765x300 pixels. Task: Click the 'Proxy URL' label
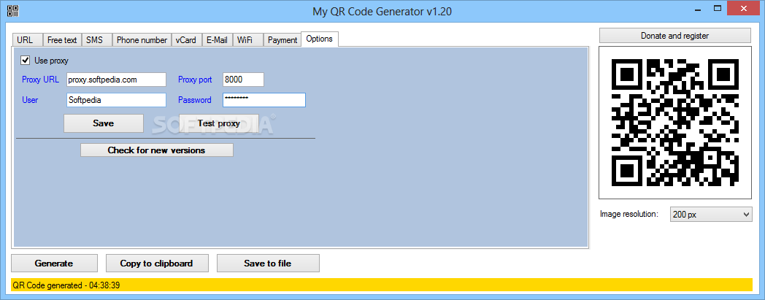click(40, 80)
